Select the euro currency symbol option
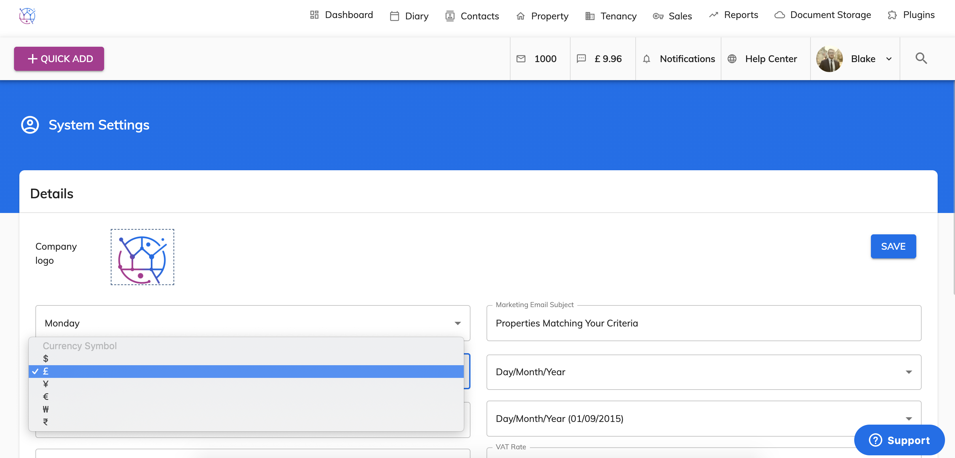955x458 pixels. pyautogui.click(x=46, y=397)
